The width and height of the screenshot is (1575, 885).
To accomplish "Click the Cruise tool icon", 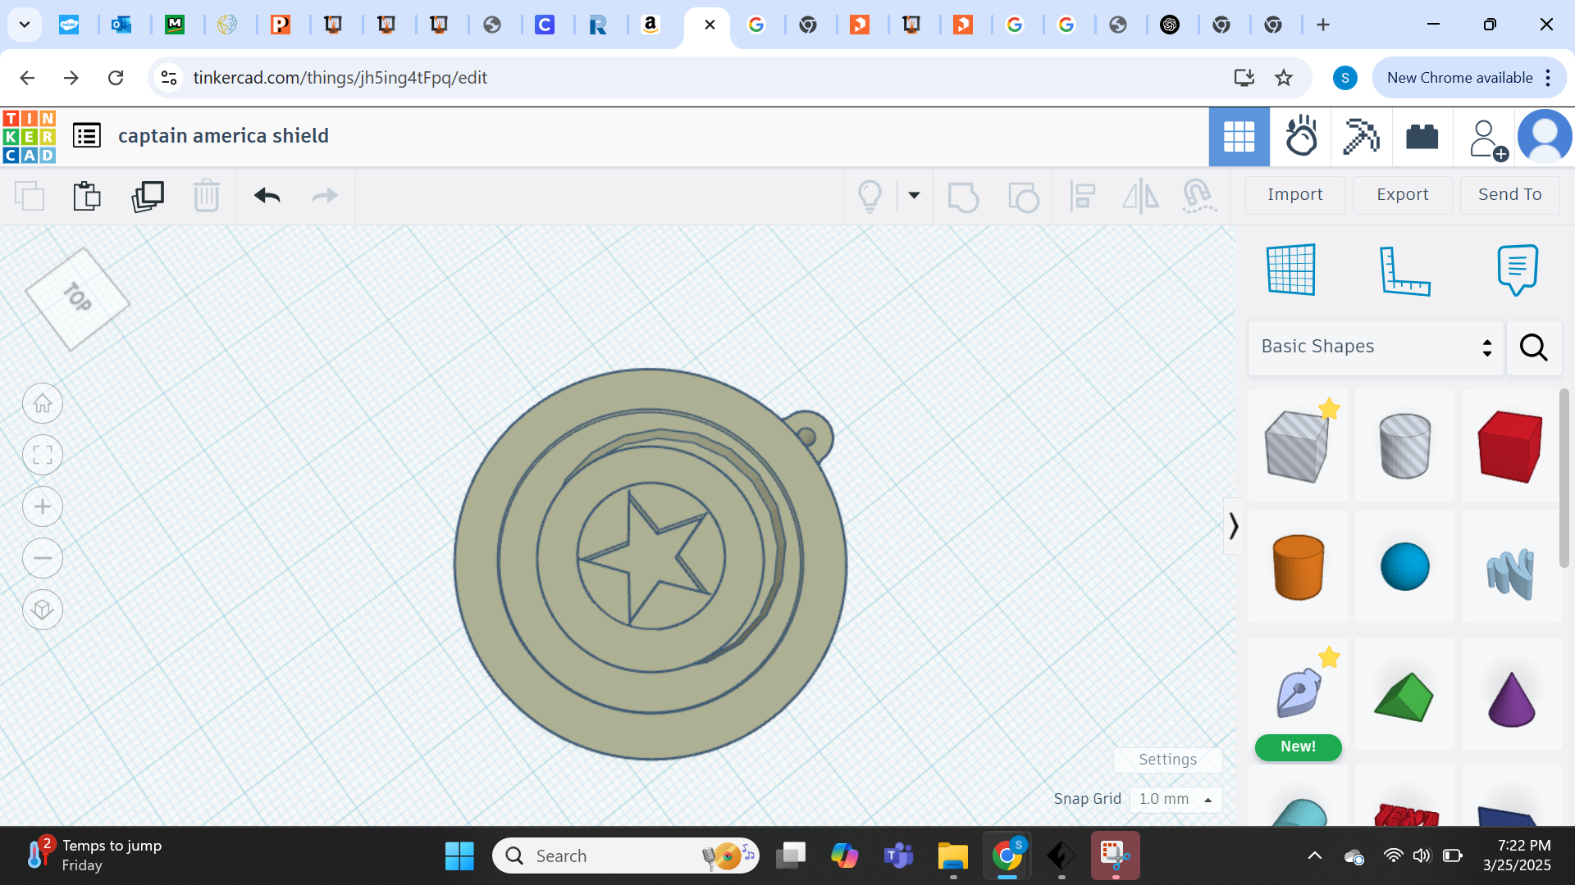I will (1198, 197).
